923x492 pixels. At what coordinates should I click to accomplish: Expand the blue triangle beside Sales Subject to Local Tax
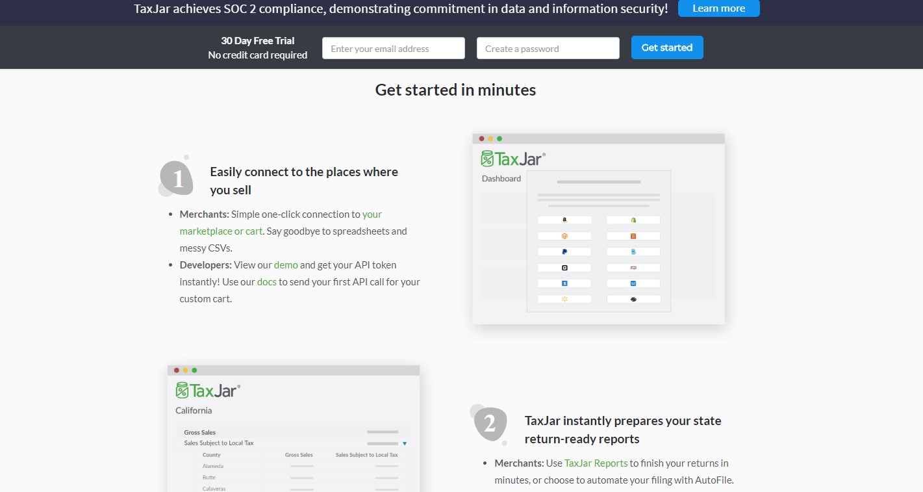pos(404,443)
